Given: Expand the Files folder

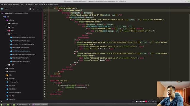Looking at the screenshot, I should (x=7, y=27).
